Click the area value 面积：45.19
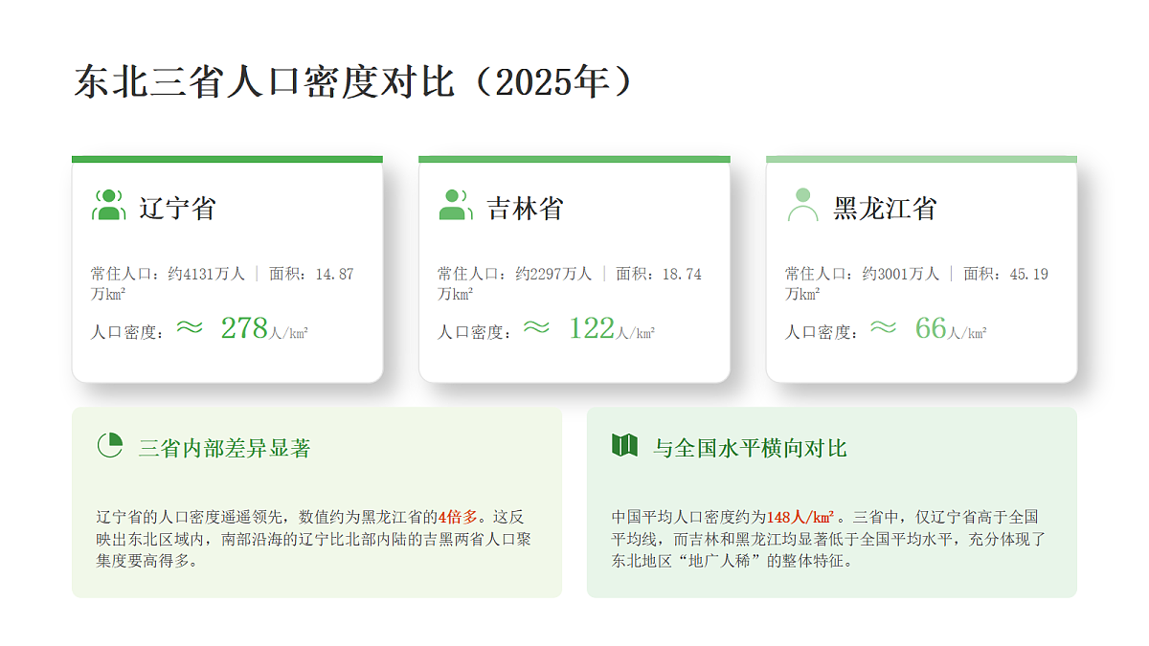 1005,274
